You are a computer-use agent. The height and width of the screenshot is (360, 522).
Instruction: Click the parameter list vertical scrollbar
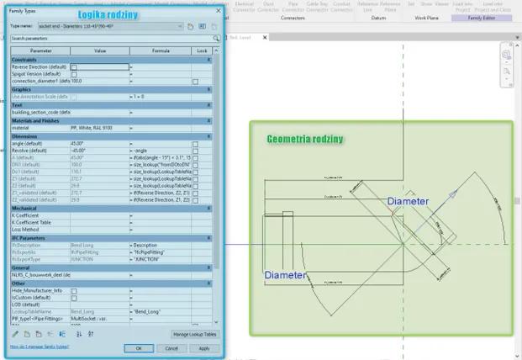click(x=218, y=168)
